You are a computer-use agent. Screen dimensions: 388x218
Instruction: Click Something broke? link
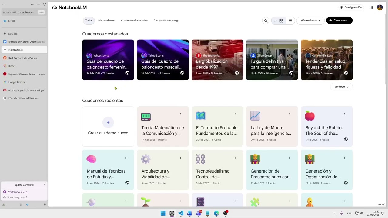pyautogui.click(x=17, y=197)
